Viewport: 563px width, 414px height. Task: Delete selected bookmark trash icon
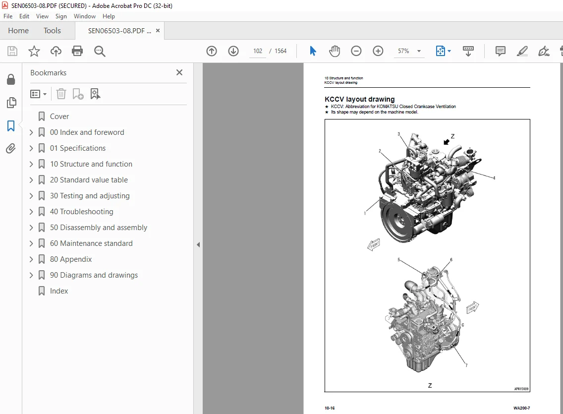(x=61, y=94)
